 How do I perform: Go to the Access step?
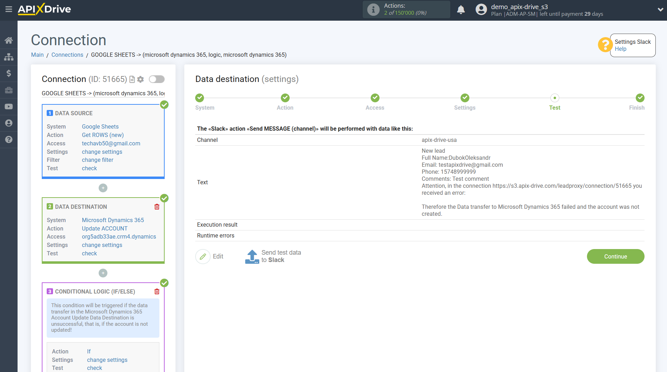(375, 98)
